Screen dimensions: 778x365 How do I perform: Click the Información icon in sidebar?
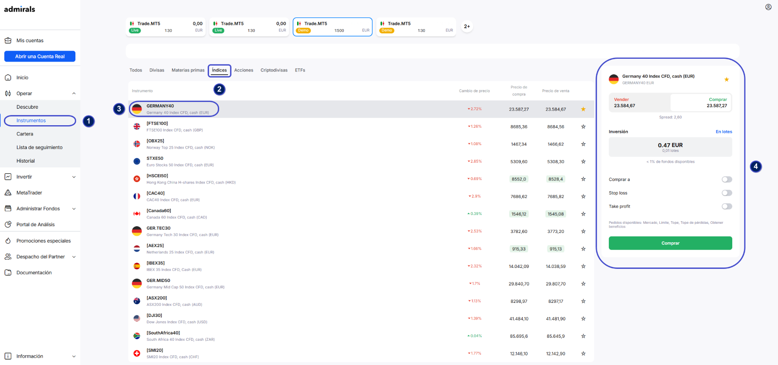(x=8, y=356)
